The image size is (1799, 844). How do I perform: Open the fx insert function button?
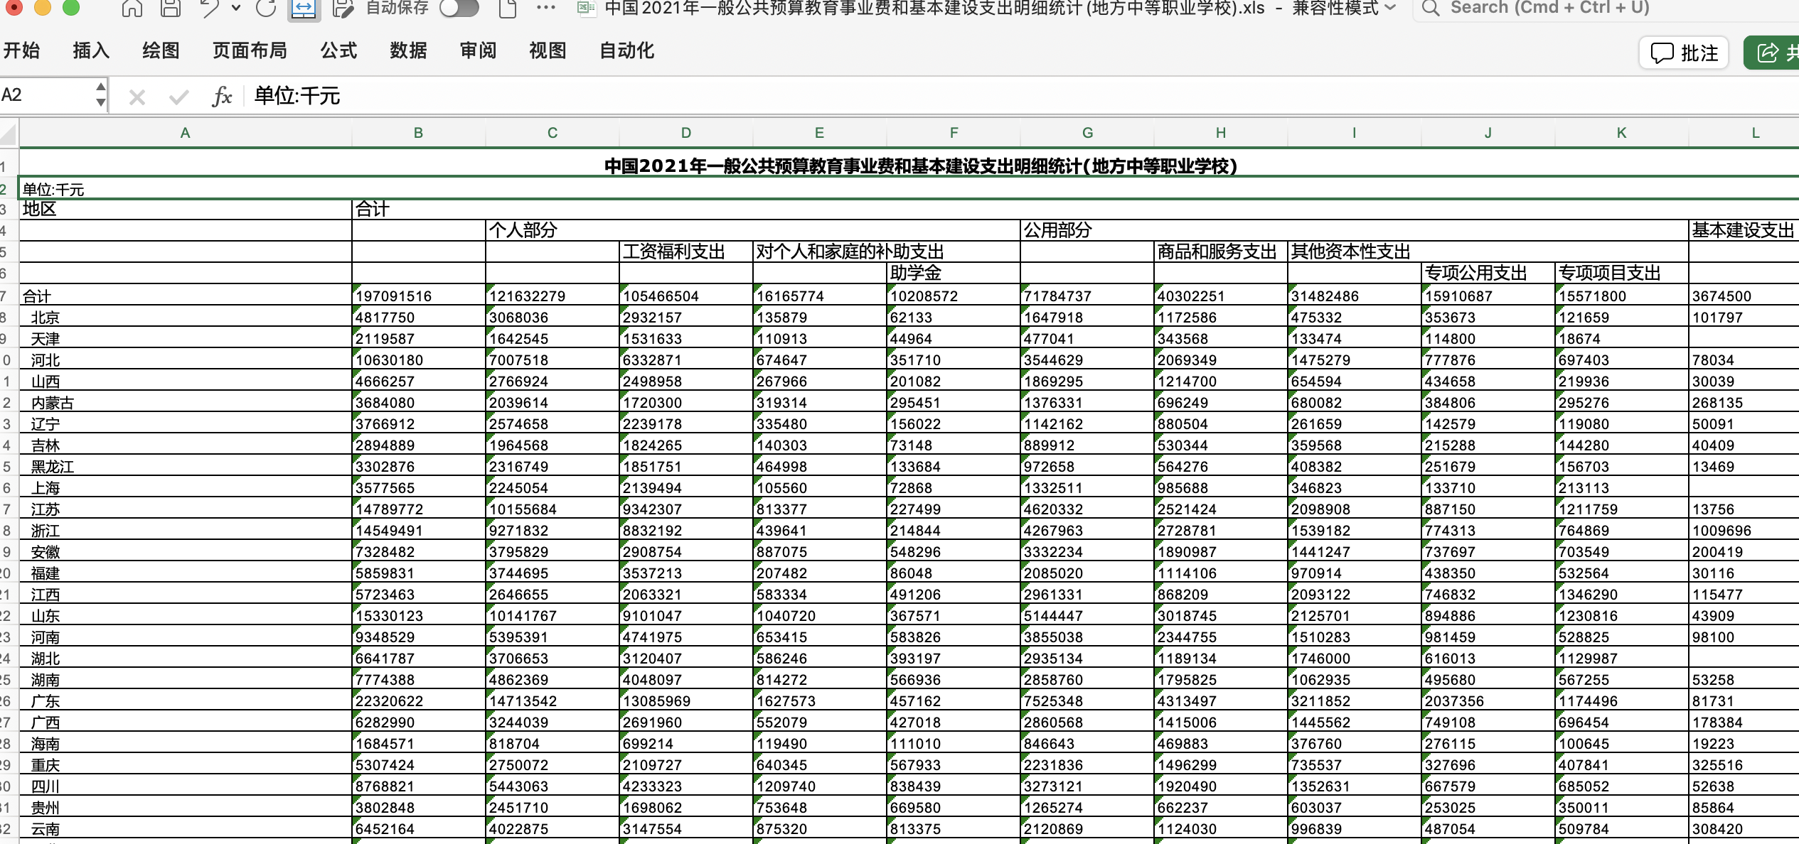click(x=222, y=96)
